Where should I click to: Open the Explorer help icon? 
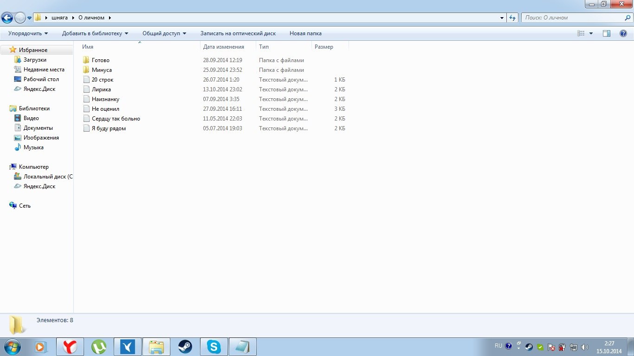point(623,33)
